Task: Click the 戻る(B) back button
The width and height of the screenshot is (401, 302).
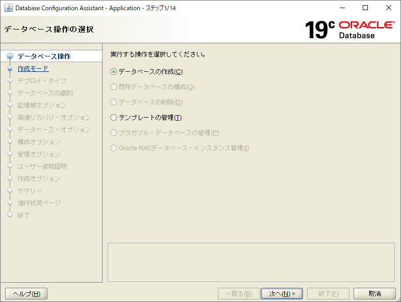Action: (239, 293)
